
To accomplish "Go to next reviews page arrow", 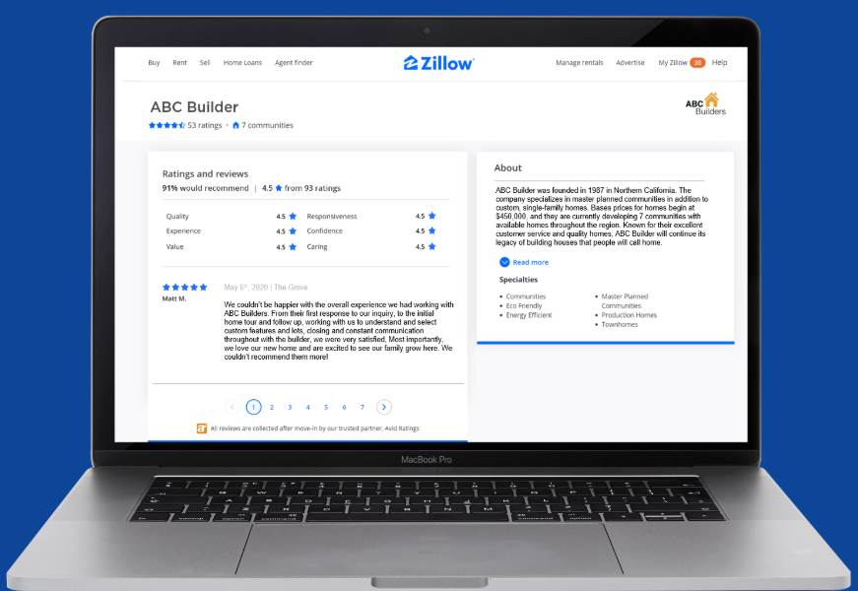I will (384, 407).
